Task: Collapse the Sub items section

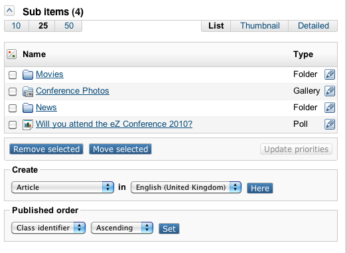Action: tap(9, 11)
